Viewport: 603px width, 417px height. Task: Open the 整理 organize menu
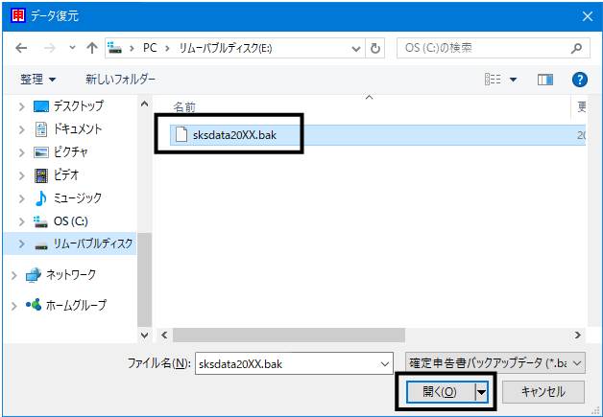click(37, 80)
